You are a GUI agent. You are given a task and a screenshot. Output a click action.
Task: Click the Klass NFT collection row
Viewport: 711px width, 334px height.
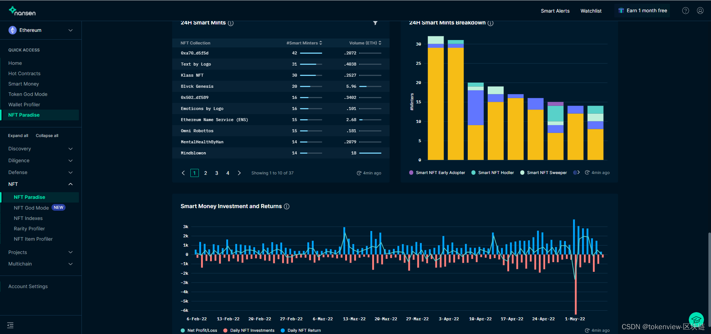(281, 75)
